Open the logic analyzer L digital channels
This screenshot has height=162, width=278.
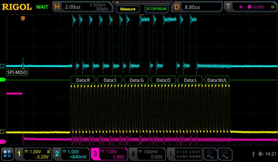(x=185, y=154)
